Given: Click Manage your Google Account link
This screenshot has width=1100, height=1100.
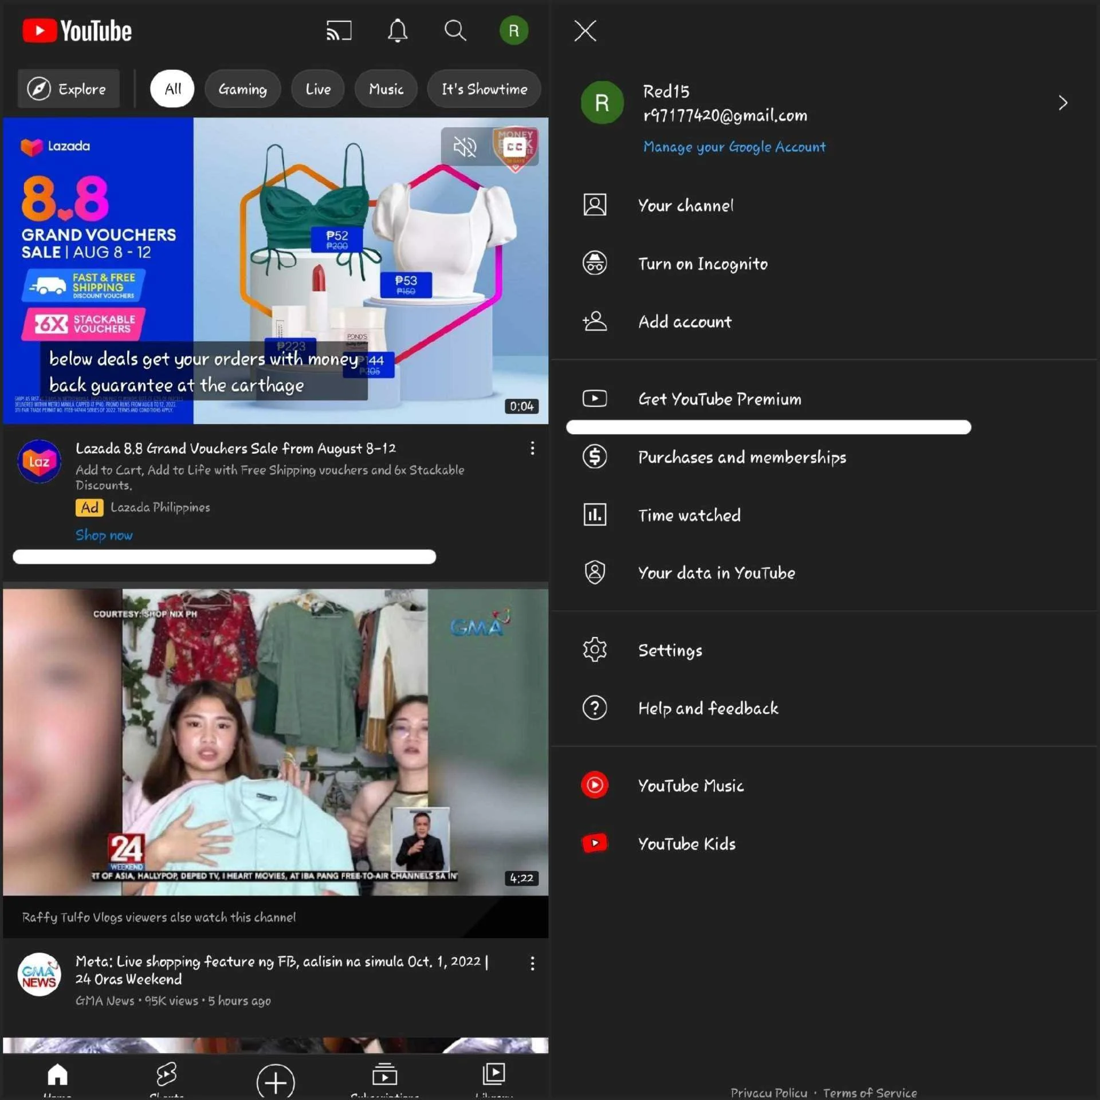Looking at the screenshot, I should (734, 147).
